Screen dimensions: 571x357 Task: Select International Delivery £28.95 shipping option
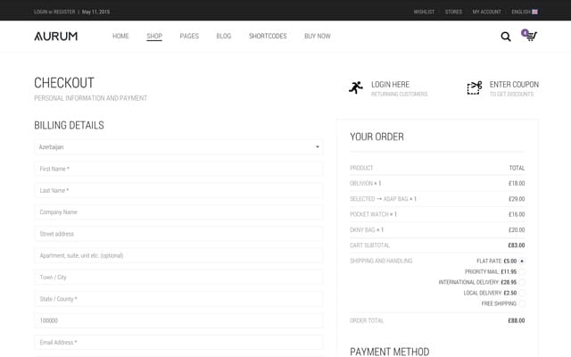(x=522, y=282)
